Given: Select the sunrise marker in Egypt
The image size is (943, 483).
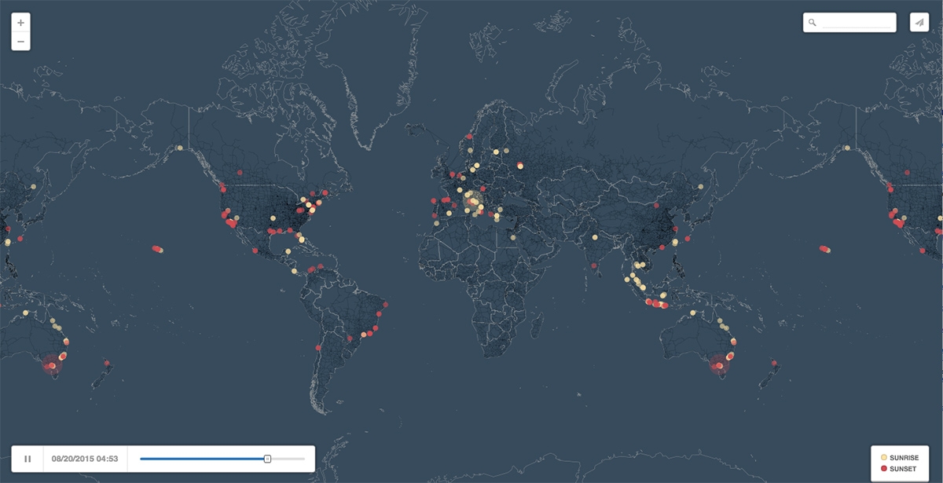Looking at the screenshot, I should point(512,236).
